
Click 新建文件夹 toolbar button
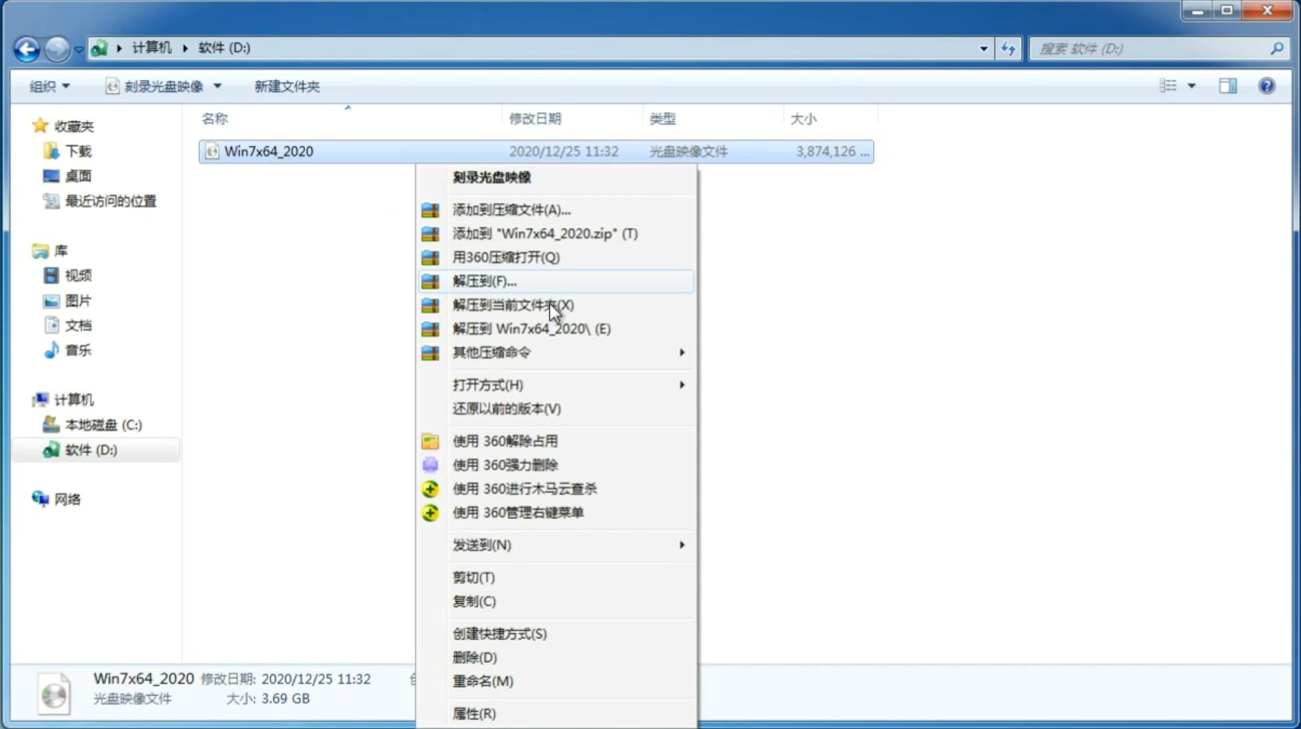tap(287, 86)
